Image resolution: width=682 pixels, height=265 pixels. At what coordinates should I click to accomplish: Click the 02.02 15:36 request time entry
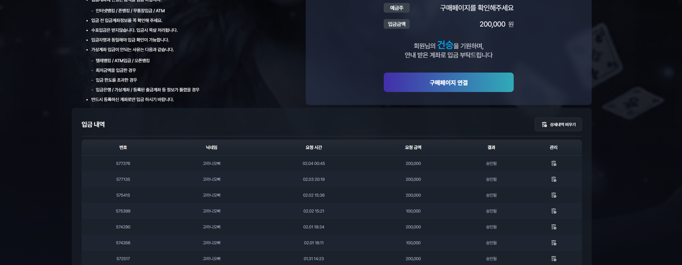[x=314, y=195]
